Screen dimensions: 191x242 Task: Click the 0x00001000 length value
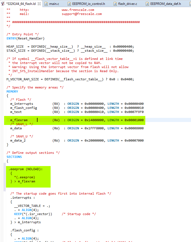tap(134, 120)
